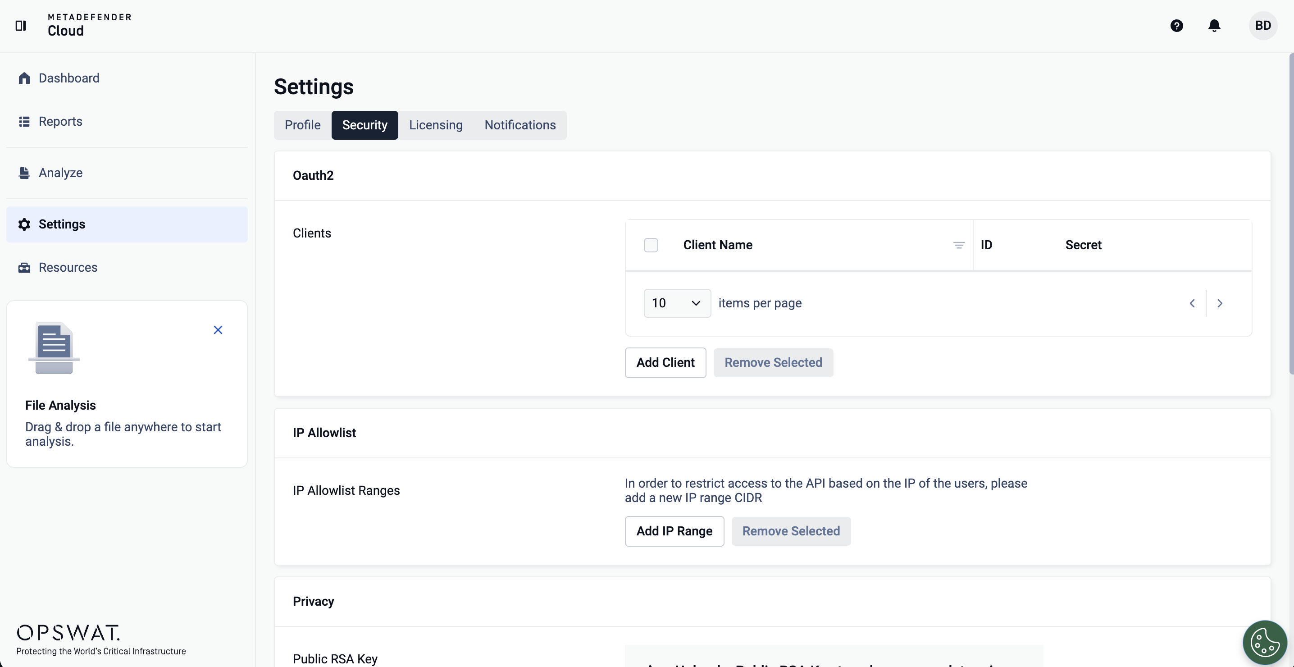Open the BD user avatar menu
Screen dimensions: 1294x667
pos(1263,25)
